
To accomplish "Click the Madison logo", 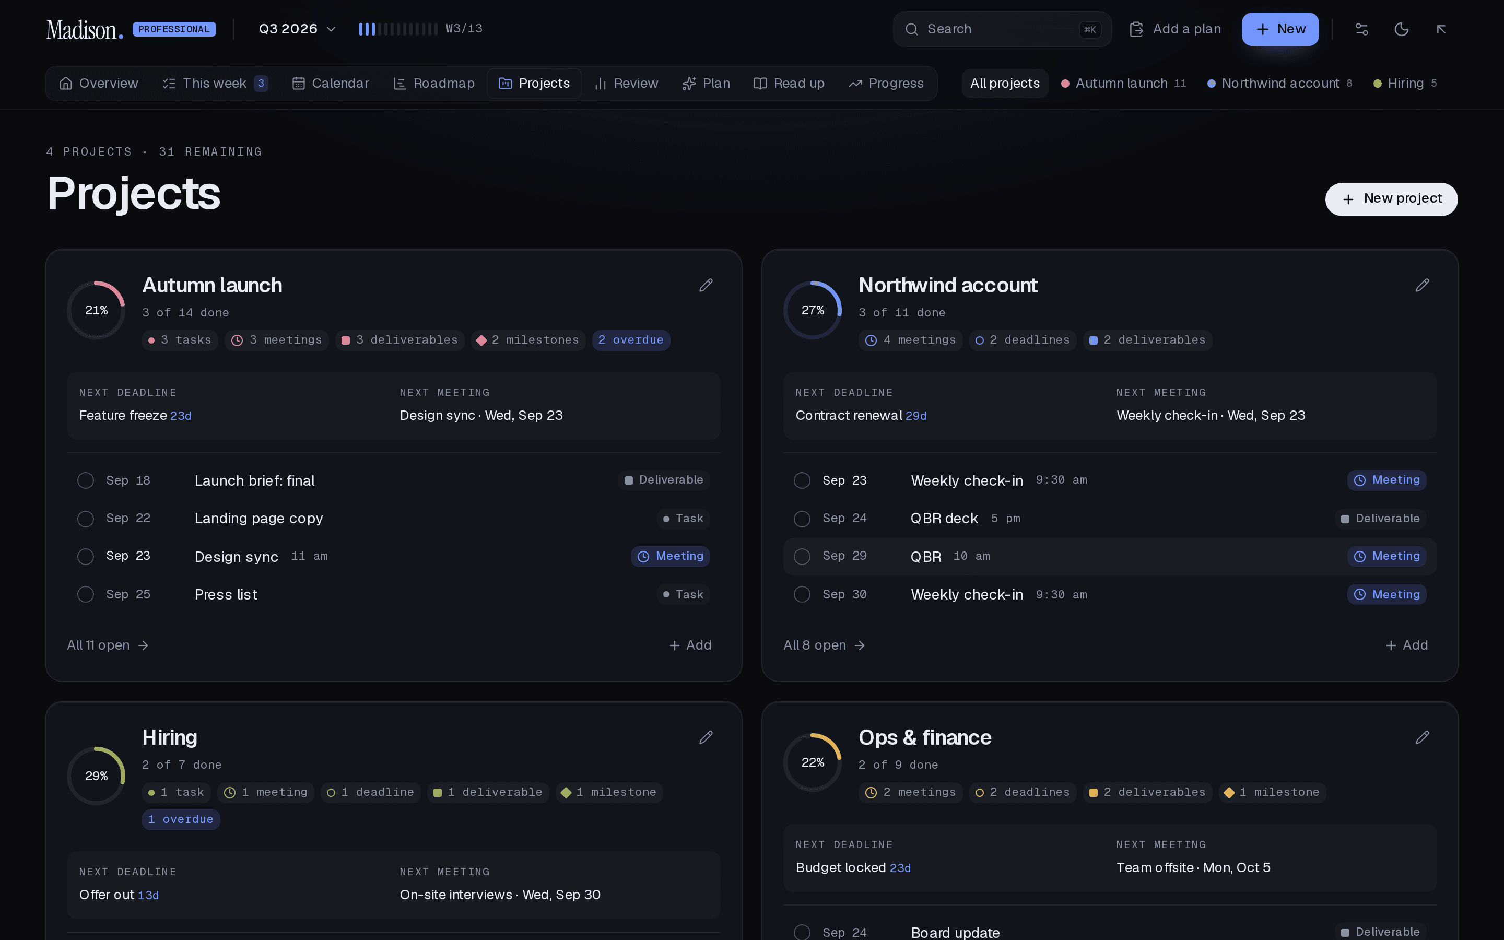I will coord(85,30).
